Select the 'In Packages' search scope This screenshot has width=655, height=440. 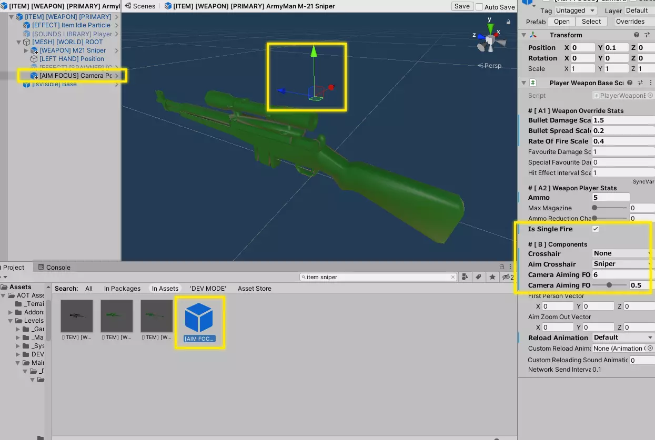coord(122,289)
